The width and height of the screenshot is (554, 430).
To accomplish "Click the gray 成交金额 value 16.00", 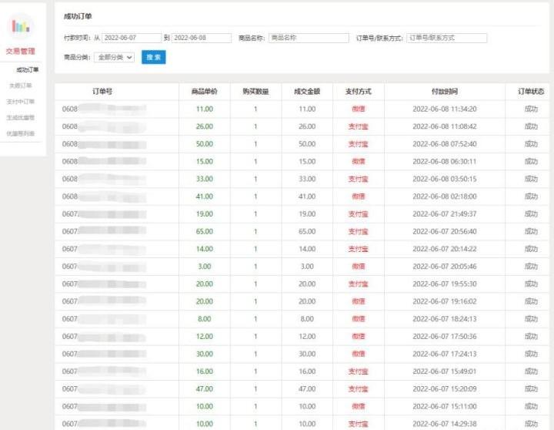I will [x=307, y=371].
